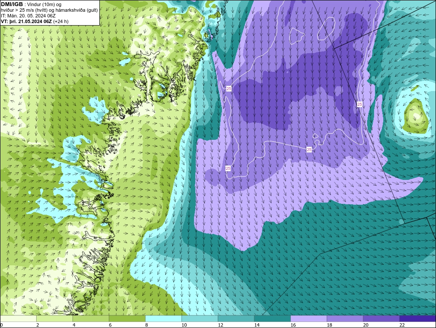The image size is (436, 328).
Task: Click the '(+24 h)' forecast offset text
Action: click(x=61, y=21)
